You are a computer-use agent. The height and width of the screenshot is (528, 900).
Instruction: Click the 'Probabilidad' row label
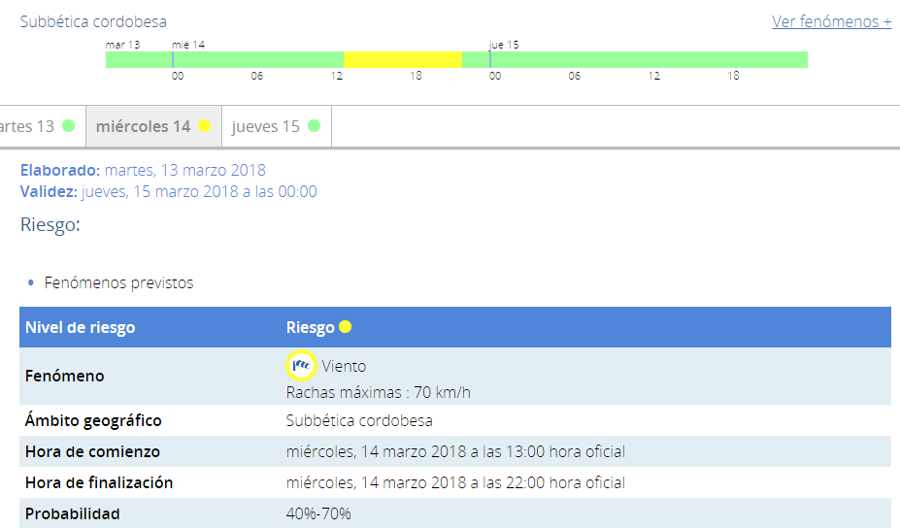[72, 513]
